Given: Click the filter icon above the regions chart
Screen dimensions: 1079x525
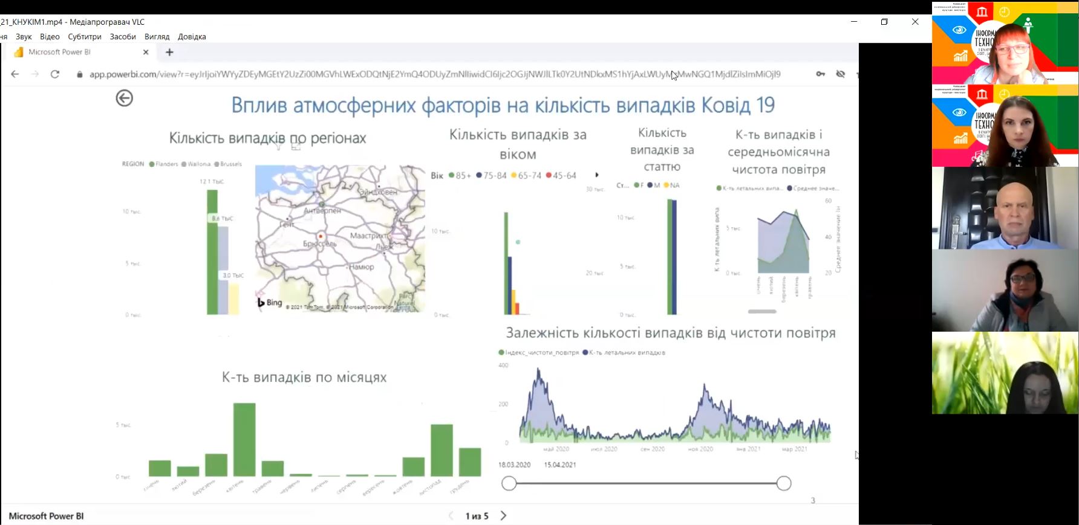Looking at the screenshot, I should tap(279, 146).
